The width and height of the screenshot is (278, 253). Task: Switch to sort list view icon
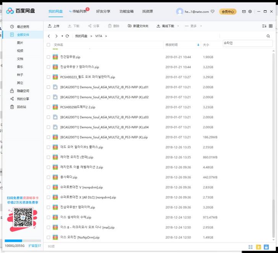tap(264, 26)
